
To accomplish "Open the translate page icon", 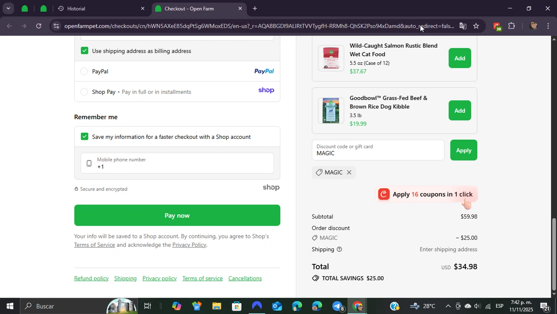I will point(463,26).
